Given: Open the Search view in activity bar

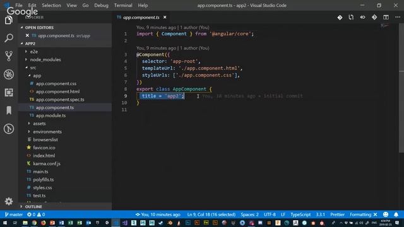Looking at the screenshot, I should [x=8, y=38].
